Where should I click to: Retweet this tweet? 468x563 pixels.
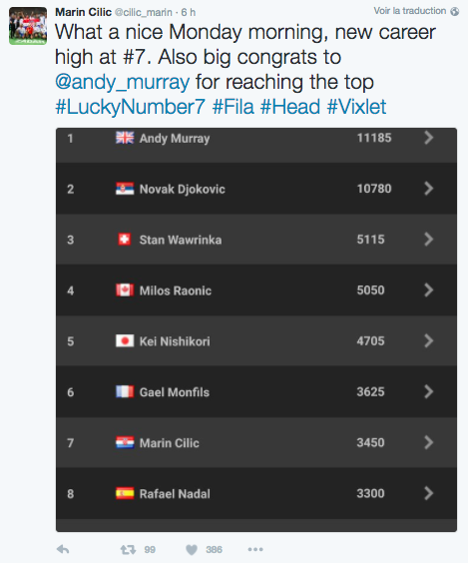tap(128, 549)
